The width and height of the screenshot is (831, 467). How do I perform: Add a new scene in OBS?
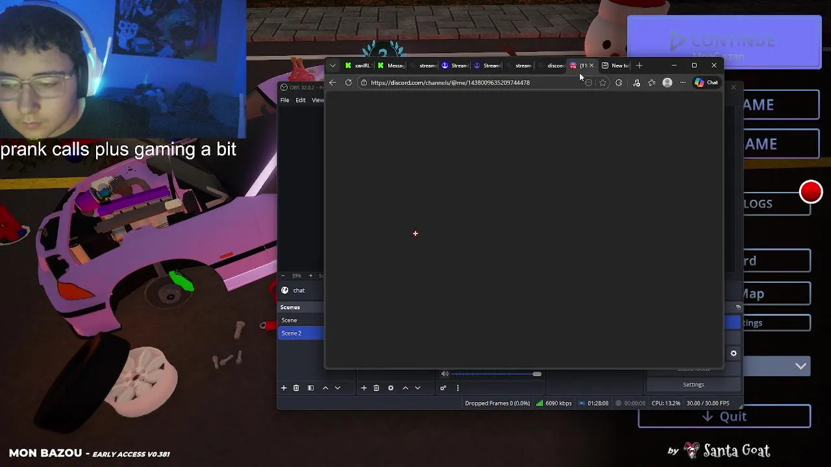(284, 388)
